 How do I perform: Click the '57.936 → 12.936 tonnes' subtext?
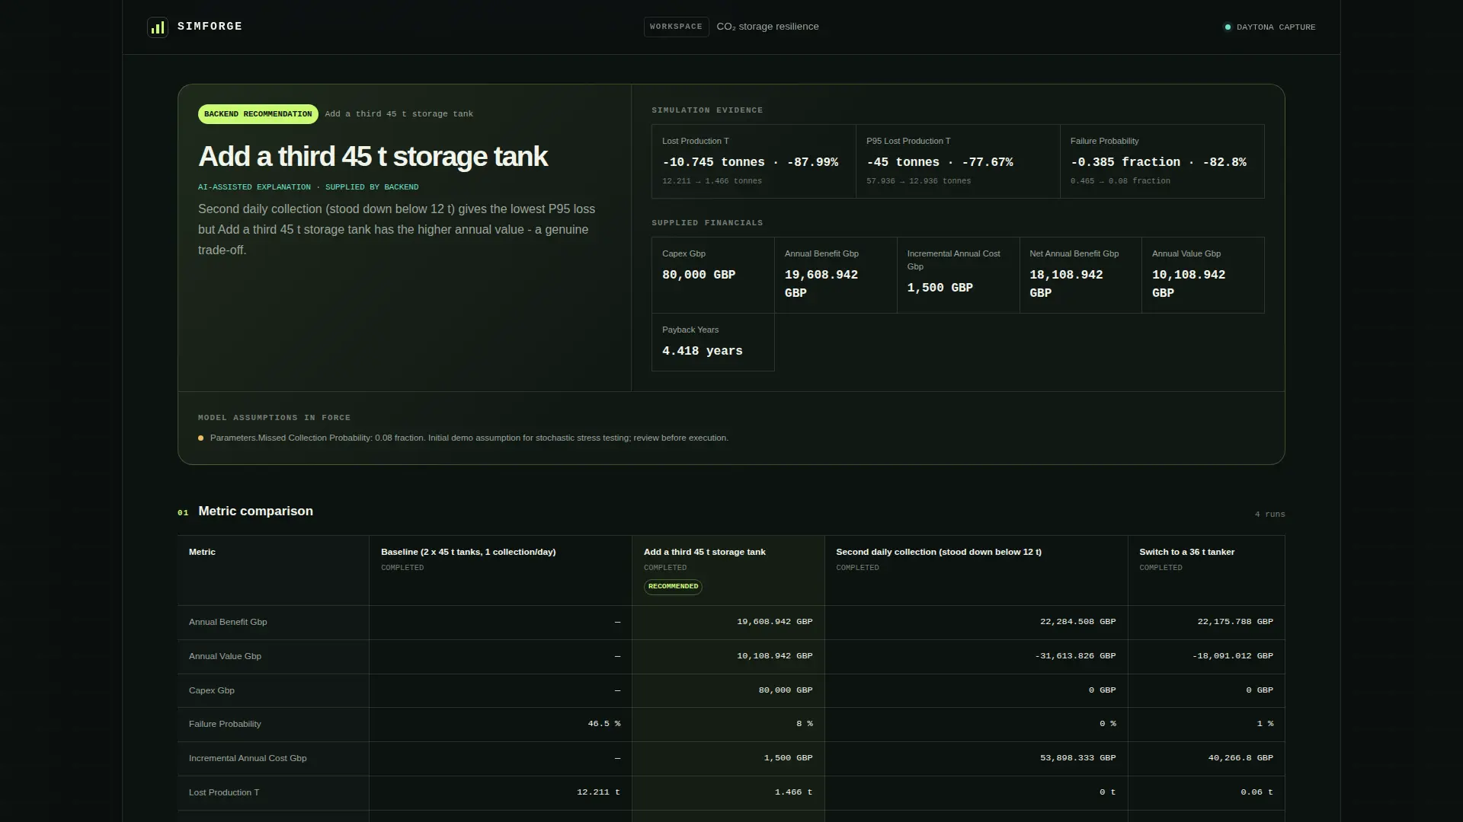click(918, 181)
